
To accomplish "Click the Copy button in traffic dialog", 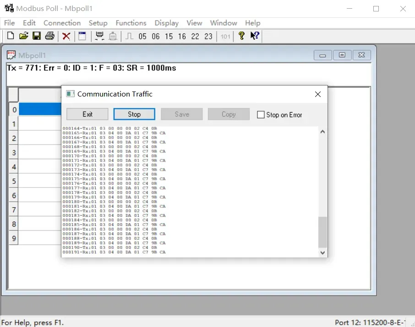I will (x=229, y=114).
